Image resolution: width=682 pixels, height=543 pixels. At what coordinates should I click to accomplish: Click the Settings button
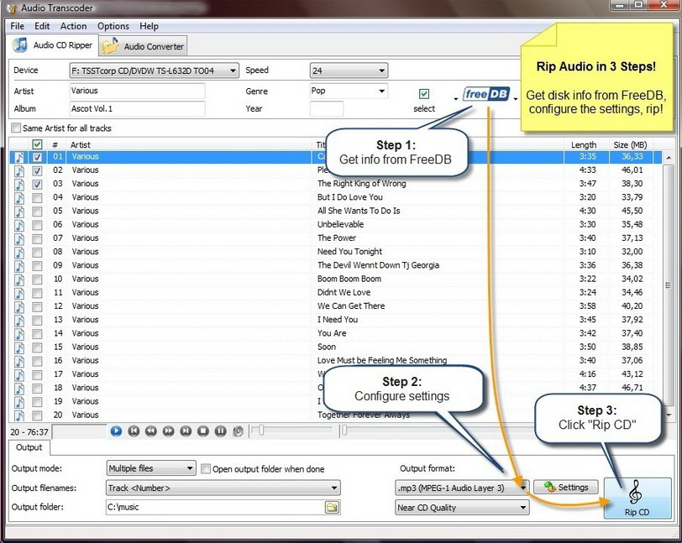point(566,488)
